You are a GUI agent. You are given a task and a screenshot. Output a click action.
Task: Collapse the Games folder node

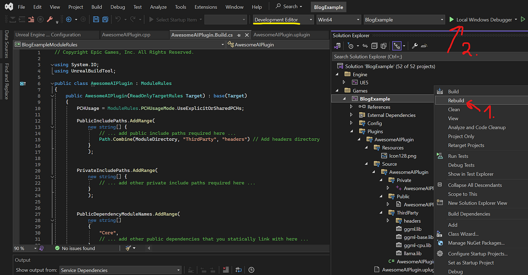337,90
